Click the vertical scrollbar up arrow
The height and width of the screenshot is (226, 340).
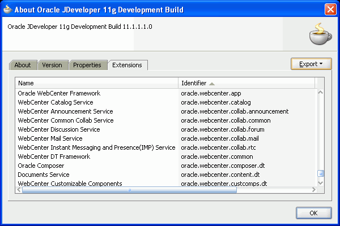(x=320, y=92)
